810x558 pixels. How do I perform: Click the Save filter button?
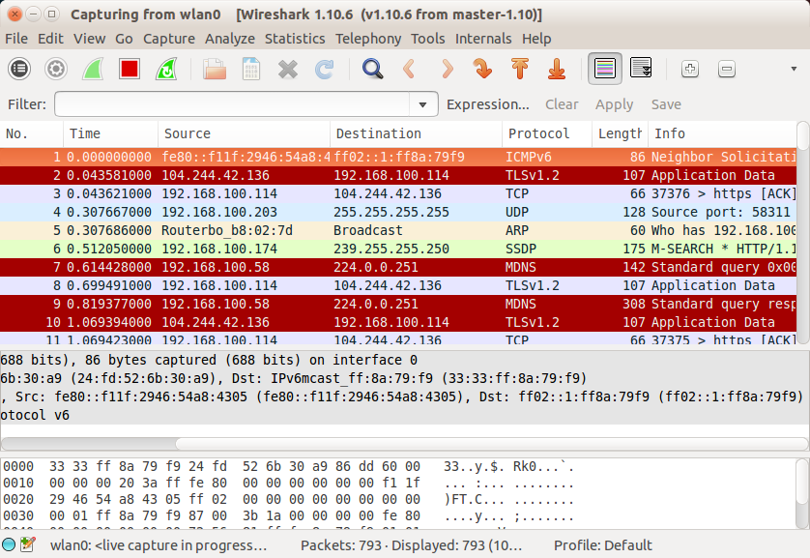pos(666,104)
